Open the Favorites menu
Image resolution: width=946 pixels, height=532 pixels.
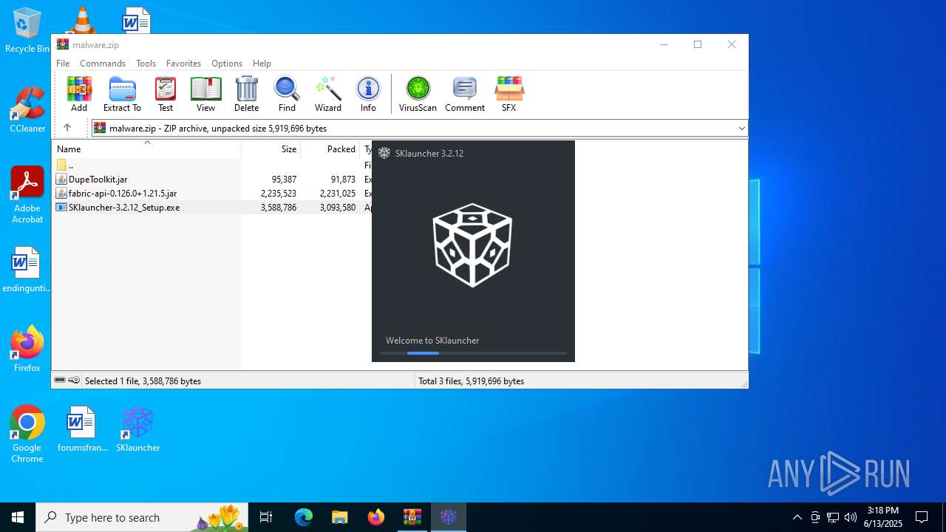[x=183, y=64]
